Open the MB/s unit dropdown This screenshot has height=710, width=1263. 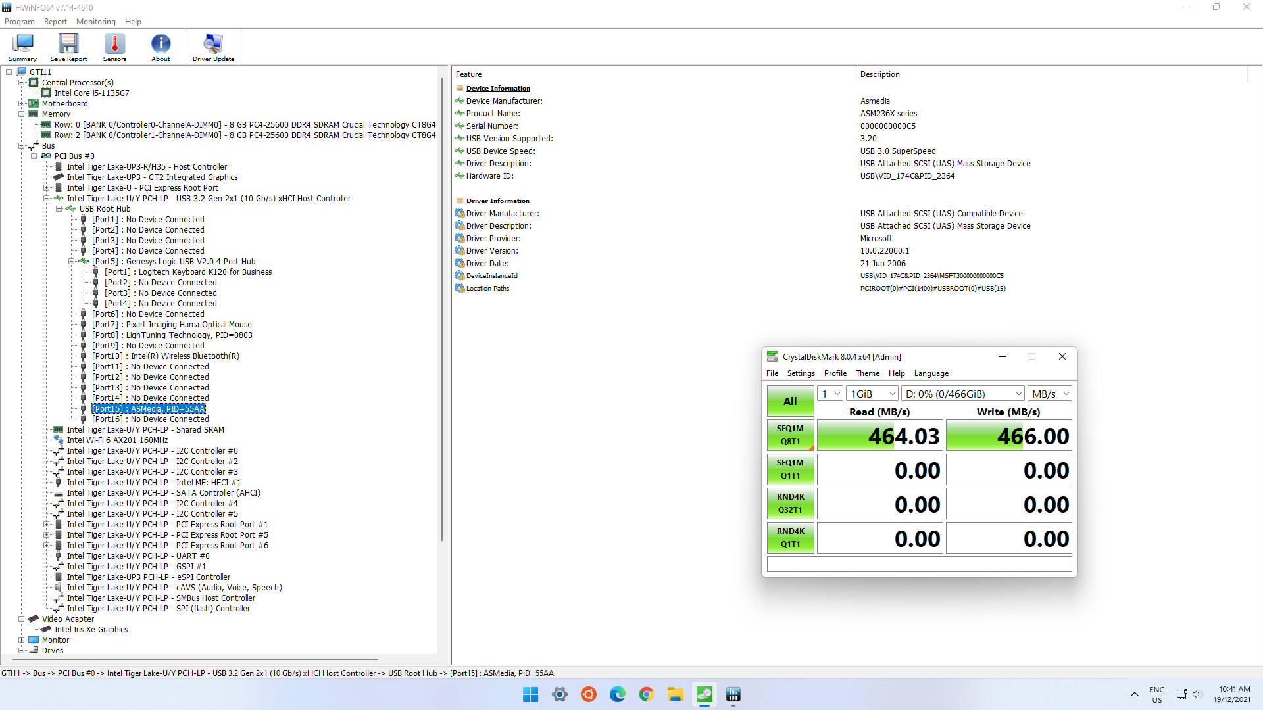coord(1050,394)
